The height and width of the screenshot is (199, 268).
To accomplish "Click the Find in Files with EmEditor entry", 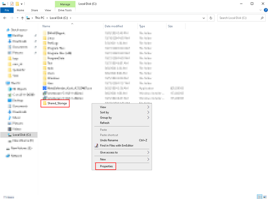I will [117, 145].
